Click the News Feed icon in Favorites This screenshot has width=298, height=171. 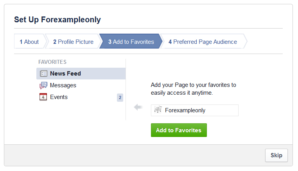click(x=43, y=74)
